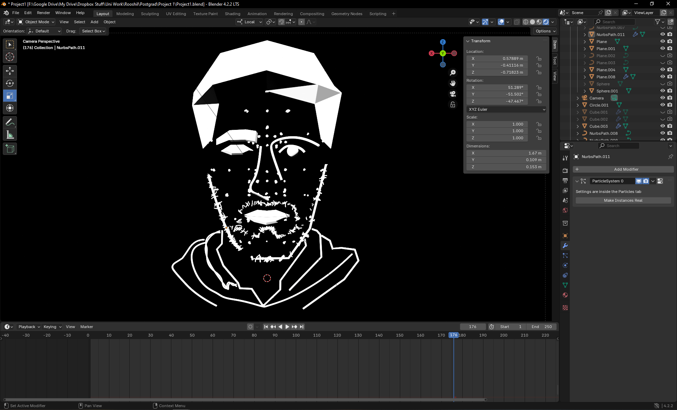This screenshot has width=677, height=410.
Task: Expand Circle.001 in outliner
Action: (x=578, y=105)
